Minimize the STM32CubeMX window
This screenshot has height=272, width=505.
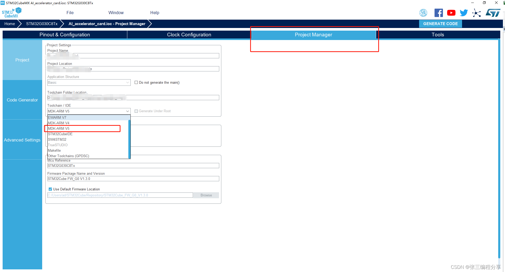point(472,3)
